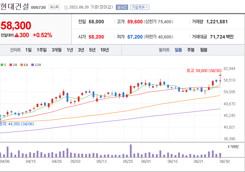245x172 pixels.
Task: Click the tallest volume bar near 05/25
Action: coord(131,151)
